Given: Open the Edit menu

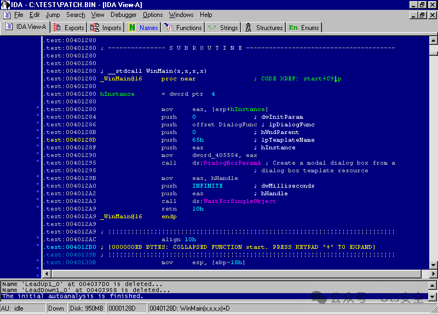Looking at the screenshot, I should pos(34,15).
